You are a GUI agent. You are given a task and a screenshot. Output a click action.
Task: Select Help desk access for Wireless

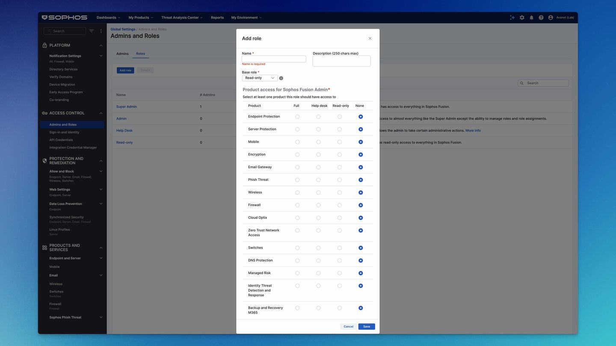(318, 192)
